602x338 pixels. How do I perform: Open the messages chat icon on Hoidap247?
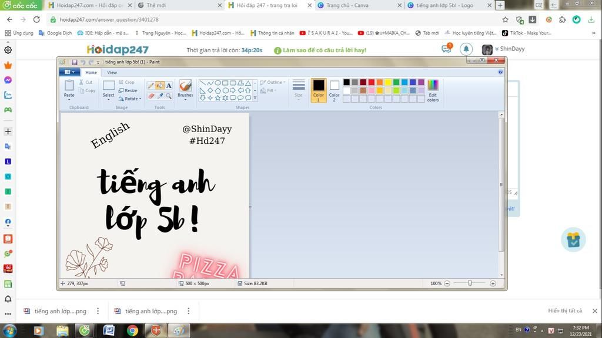click(x=446, y=49)
